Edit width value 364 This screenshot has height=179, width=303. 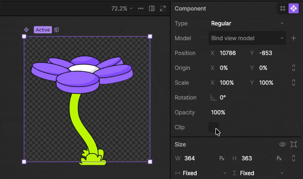(189, 158)
